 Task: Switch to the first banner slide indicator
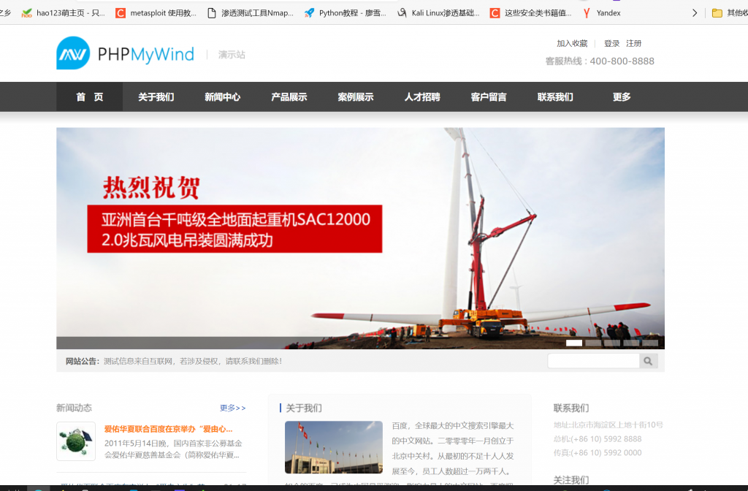pos(574,343)
